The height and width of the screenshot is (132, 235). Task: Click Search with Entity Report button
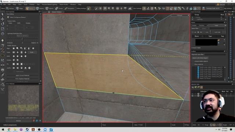(x=200, y=58)
